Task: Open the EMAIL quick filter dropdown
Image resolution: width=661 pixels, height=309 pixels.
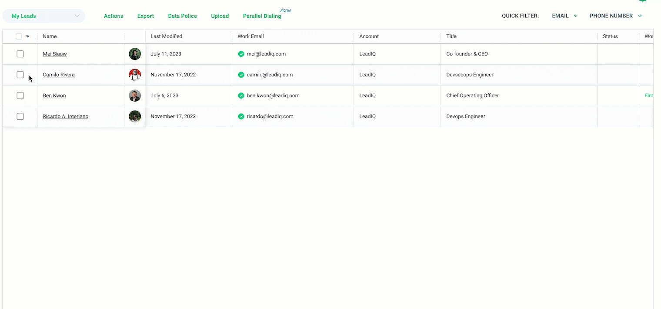Action: point(564,16)
